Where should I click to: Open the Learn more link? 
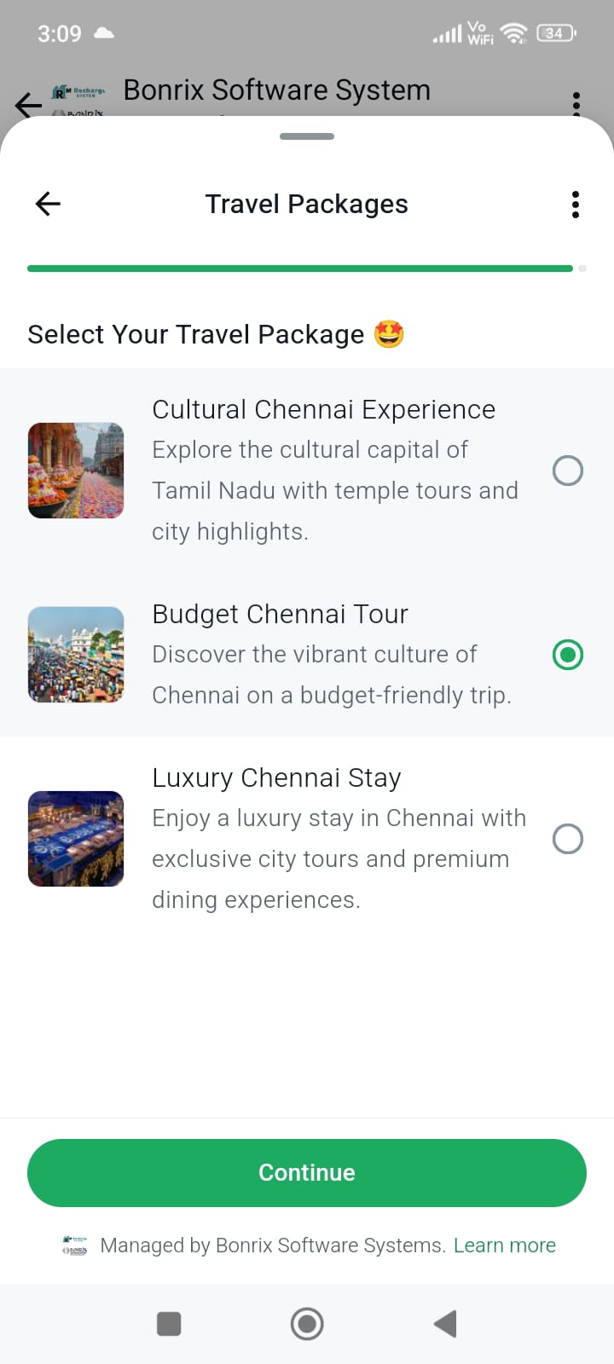505,1246
